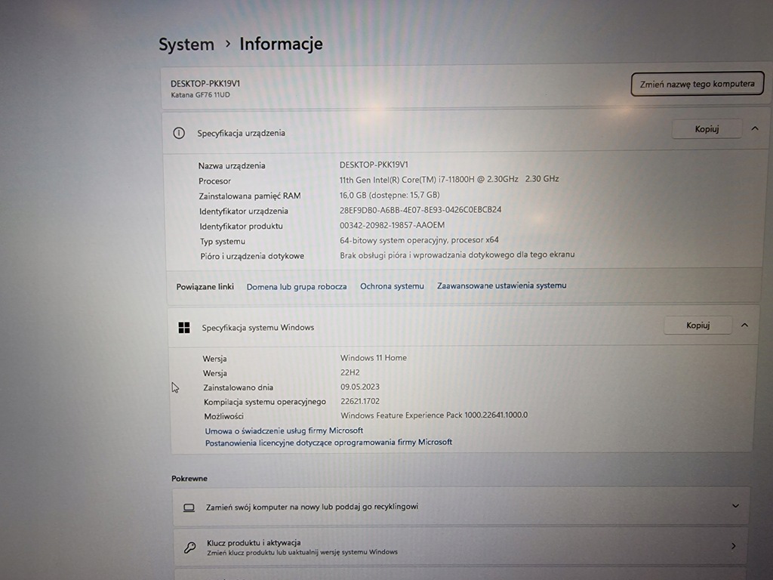Click the Windows Feature Experience Pack value
The width and height of the screenshot is (773, 580).
pos(434,415)
